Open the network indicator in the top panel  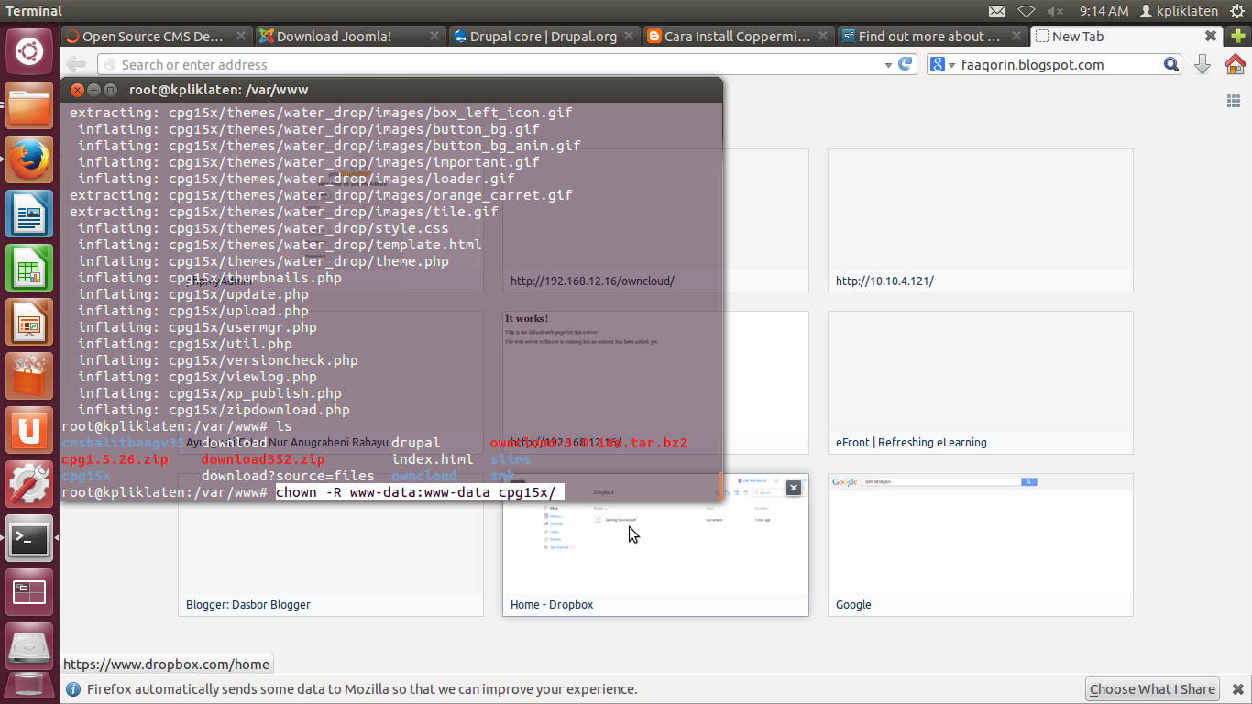click(1027, 11)
